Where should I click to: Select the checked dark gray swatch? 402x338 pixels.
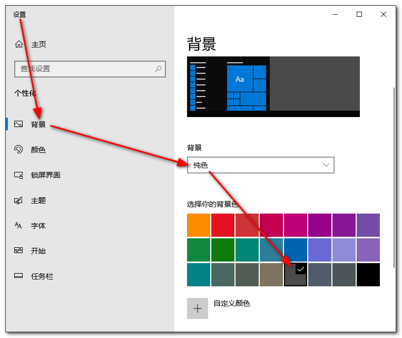pyautogui.click(x=296, y=274)
